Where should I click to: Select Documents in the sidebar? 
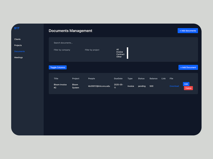pos(19,51)
